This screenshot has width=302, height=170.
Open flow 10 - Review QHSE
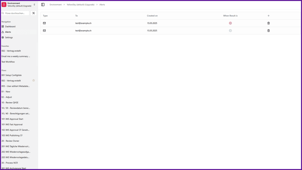coord(10,102)
